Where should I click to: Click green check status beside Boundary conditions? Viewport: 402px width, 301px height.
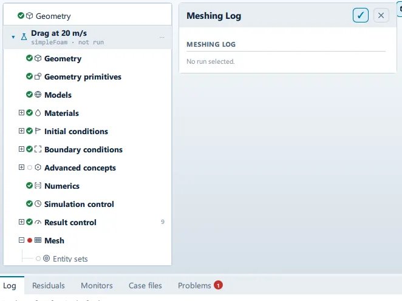(x=30, y=149)
